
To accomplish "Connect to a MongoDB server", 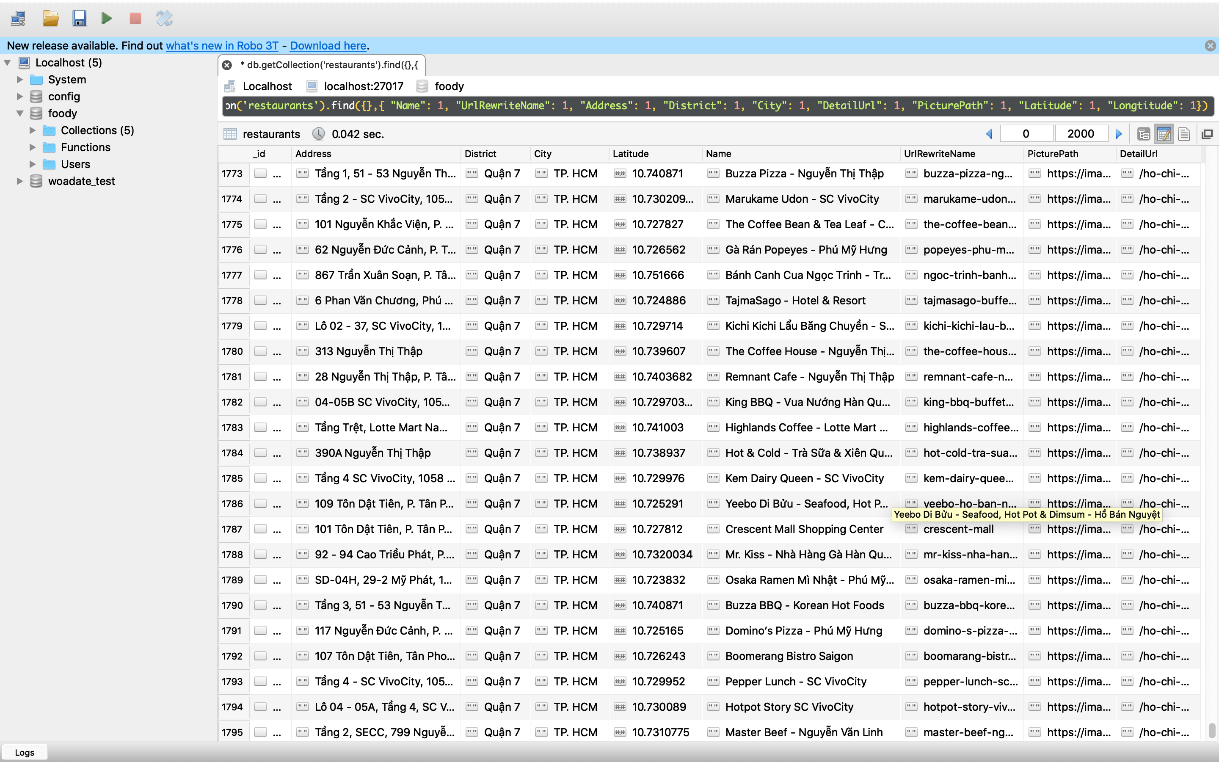I will (x=18, y=19).
